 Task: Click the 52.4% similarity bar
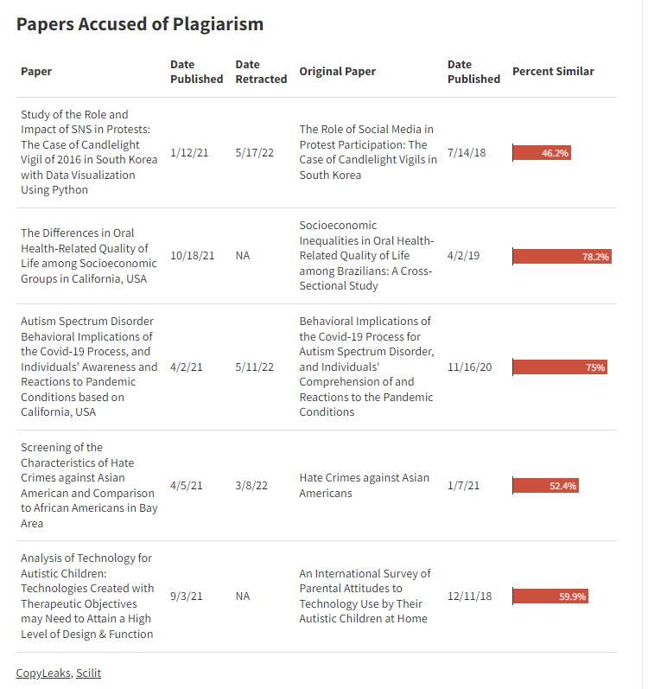(x=545, y=486)
